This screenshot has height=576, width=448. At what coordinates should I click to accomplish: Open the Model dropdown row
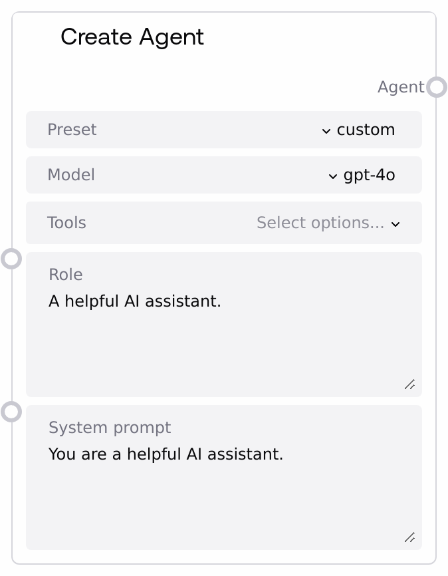223,175
